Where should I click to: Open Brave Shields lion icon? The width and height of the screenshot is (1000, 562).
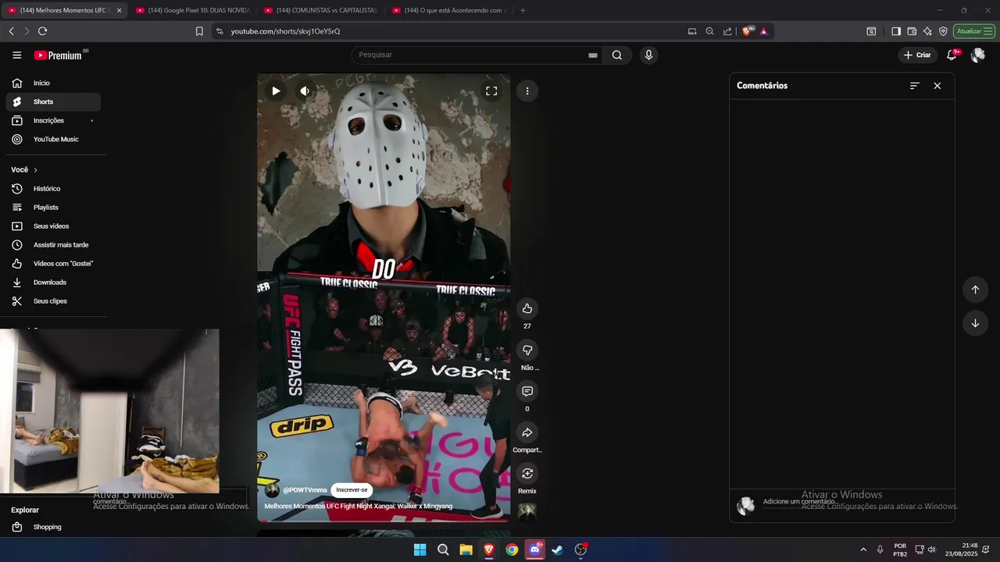coord(747,31)
